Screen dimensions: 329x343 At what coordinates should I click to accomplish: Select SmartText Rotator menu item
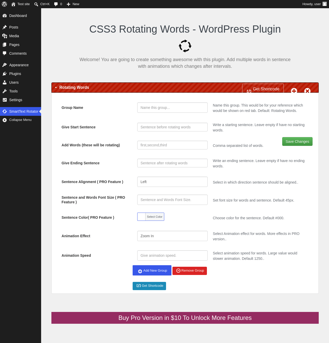pos(21,111)
